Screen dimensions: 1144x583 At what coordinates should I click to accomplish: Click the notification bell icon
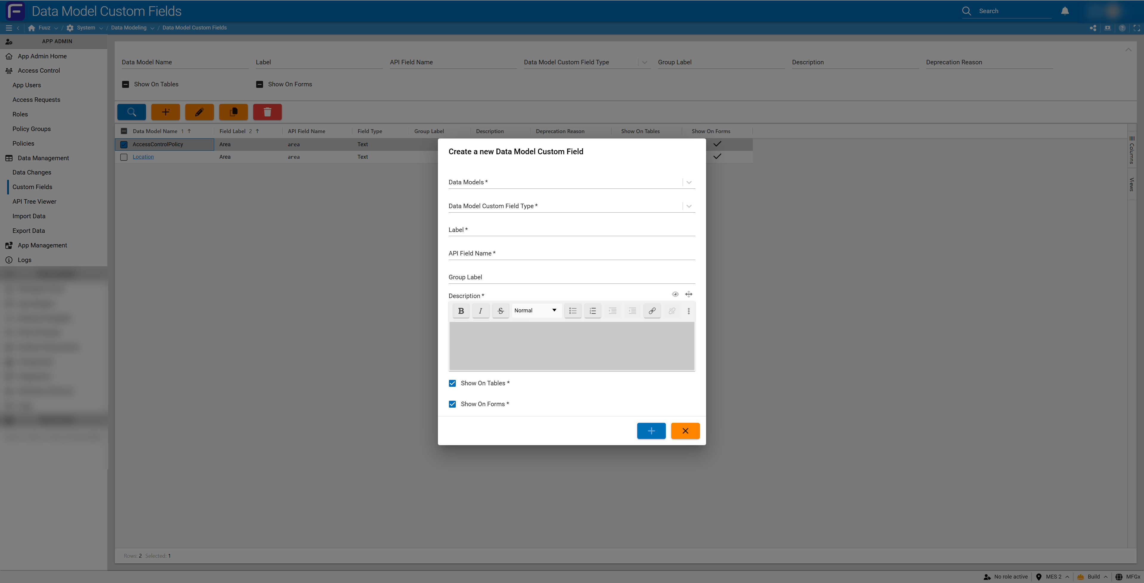click(1064, 11)
